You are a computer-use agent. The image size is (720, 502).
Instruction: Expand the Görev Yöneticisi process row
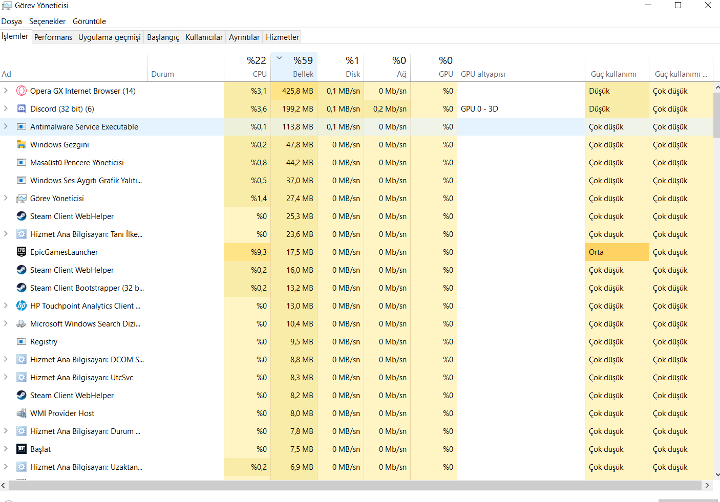(6, 199)
